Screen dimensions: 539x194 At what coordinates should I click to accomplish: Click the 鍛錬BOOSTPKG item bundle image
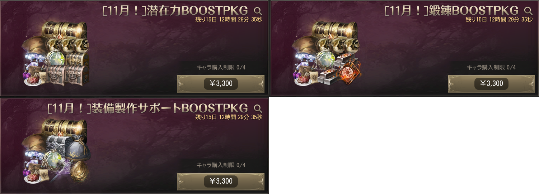click(x=327, y=54)
